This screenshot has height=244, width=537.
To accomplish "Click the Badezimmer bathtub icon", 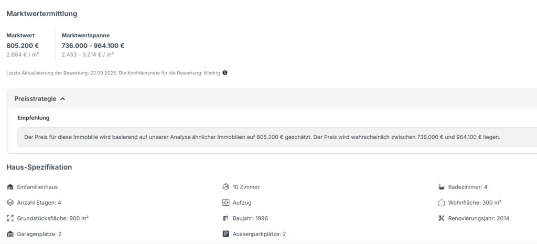I will [x=442, y=187].
